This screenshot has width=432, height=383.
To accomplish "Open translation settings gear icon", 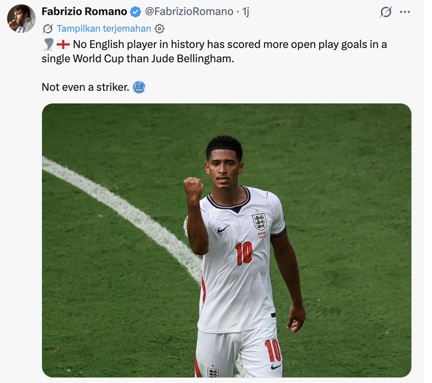I will [x=159, y=29].
